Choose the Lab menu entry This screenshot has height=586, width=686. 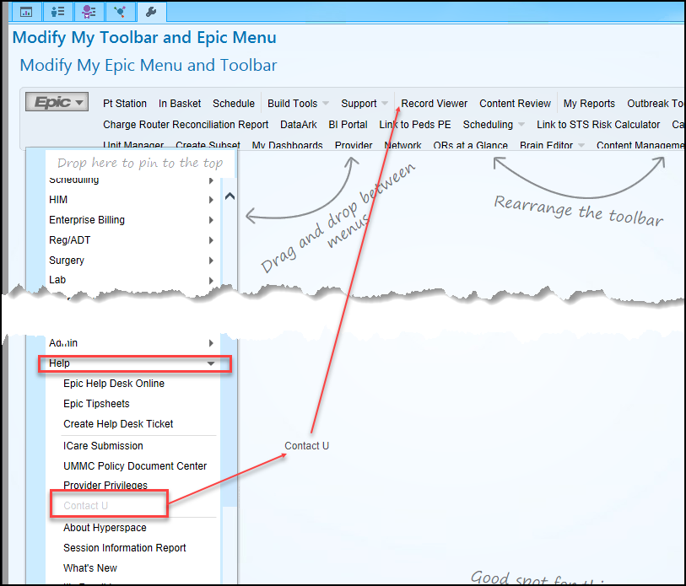coord(132,280)
